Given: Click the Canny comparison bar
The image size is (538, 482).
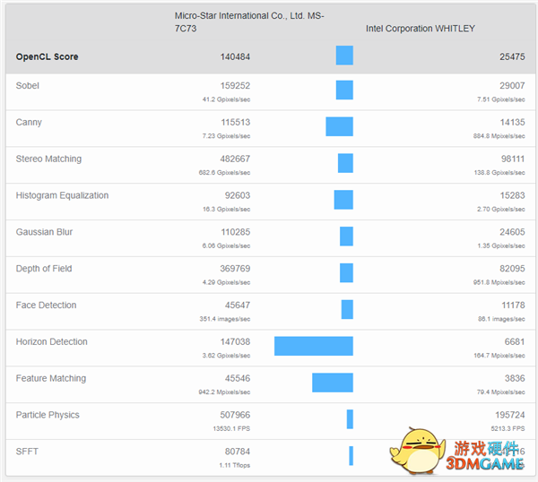Looking at the screenshot, I should (x=339, y=126).
